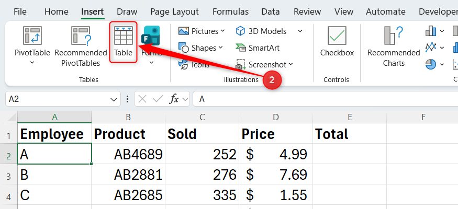The image size is (458, 209).
Task: Open the Screenshot dropdown chevron
Action: pos(291,64)
